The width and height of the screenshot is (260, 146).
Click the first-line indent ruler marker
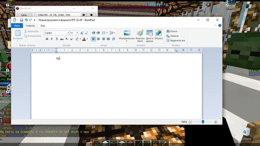56,49
